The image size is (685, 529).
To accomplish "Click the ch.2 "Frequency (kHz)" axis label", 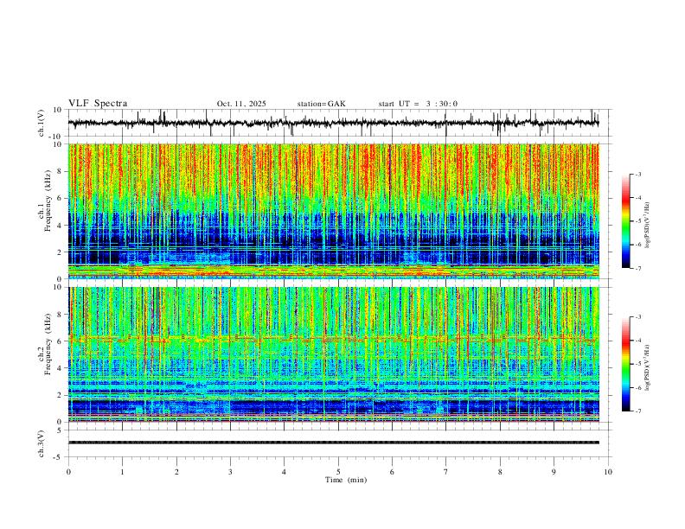I will [x=48, y=343].
